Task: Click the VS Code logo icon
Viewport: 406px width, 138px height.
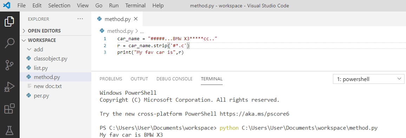Action: [7, 5]
